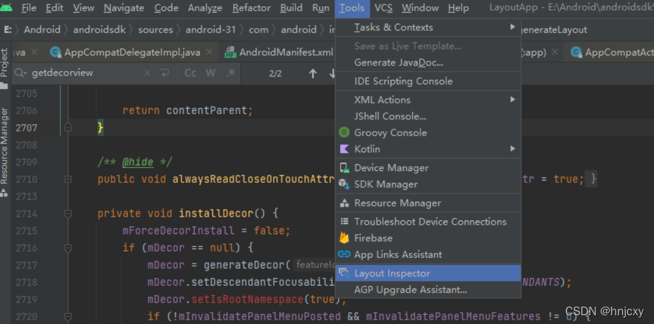Open the Refactor menu
The width and height of the screenshot is (654, 324).
252,8
